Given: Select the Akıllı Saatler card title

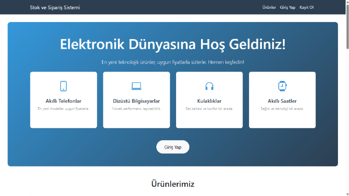Looking at the screenshot, I should click(282, 101).
